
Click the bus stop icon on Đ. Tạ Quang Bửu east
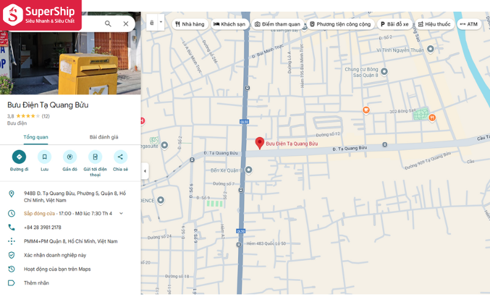pyautogui.click(x=385, y=144)
